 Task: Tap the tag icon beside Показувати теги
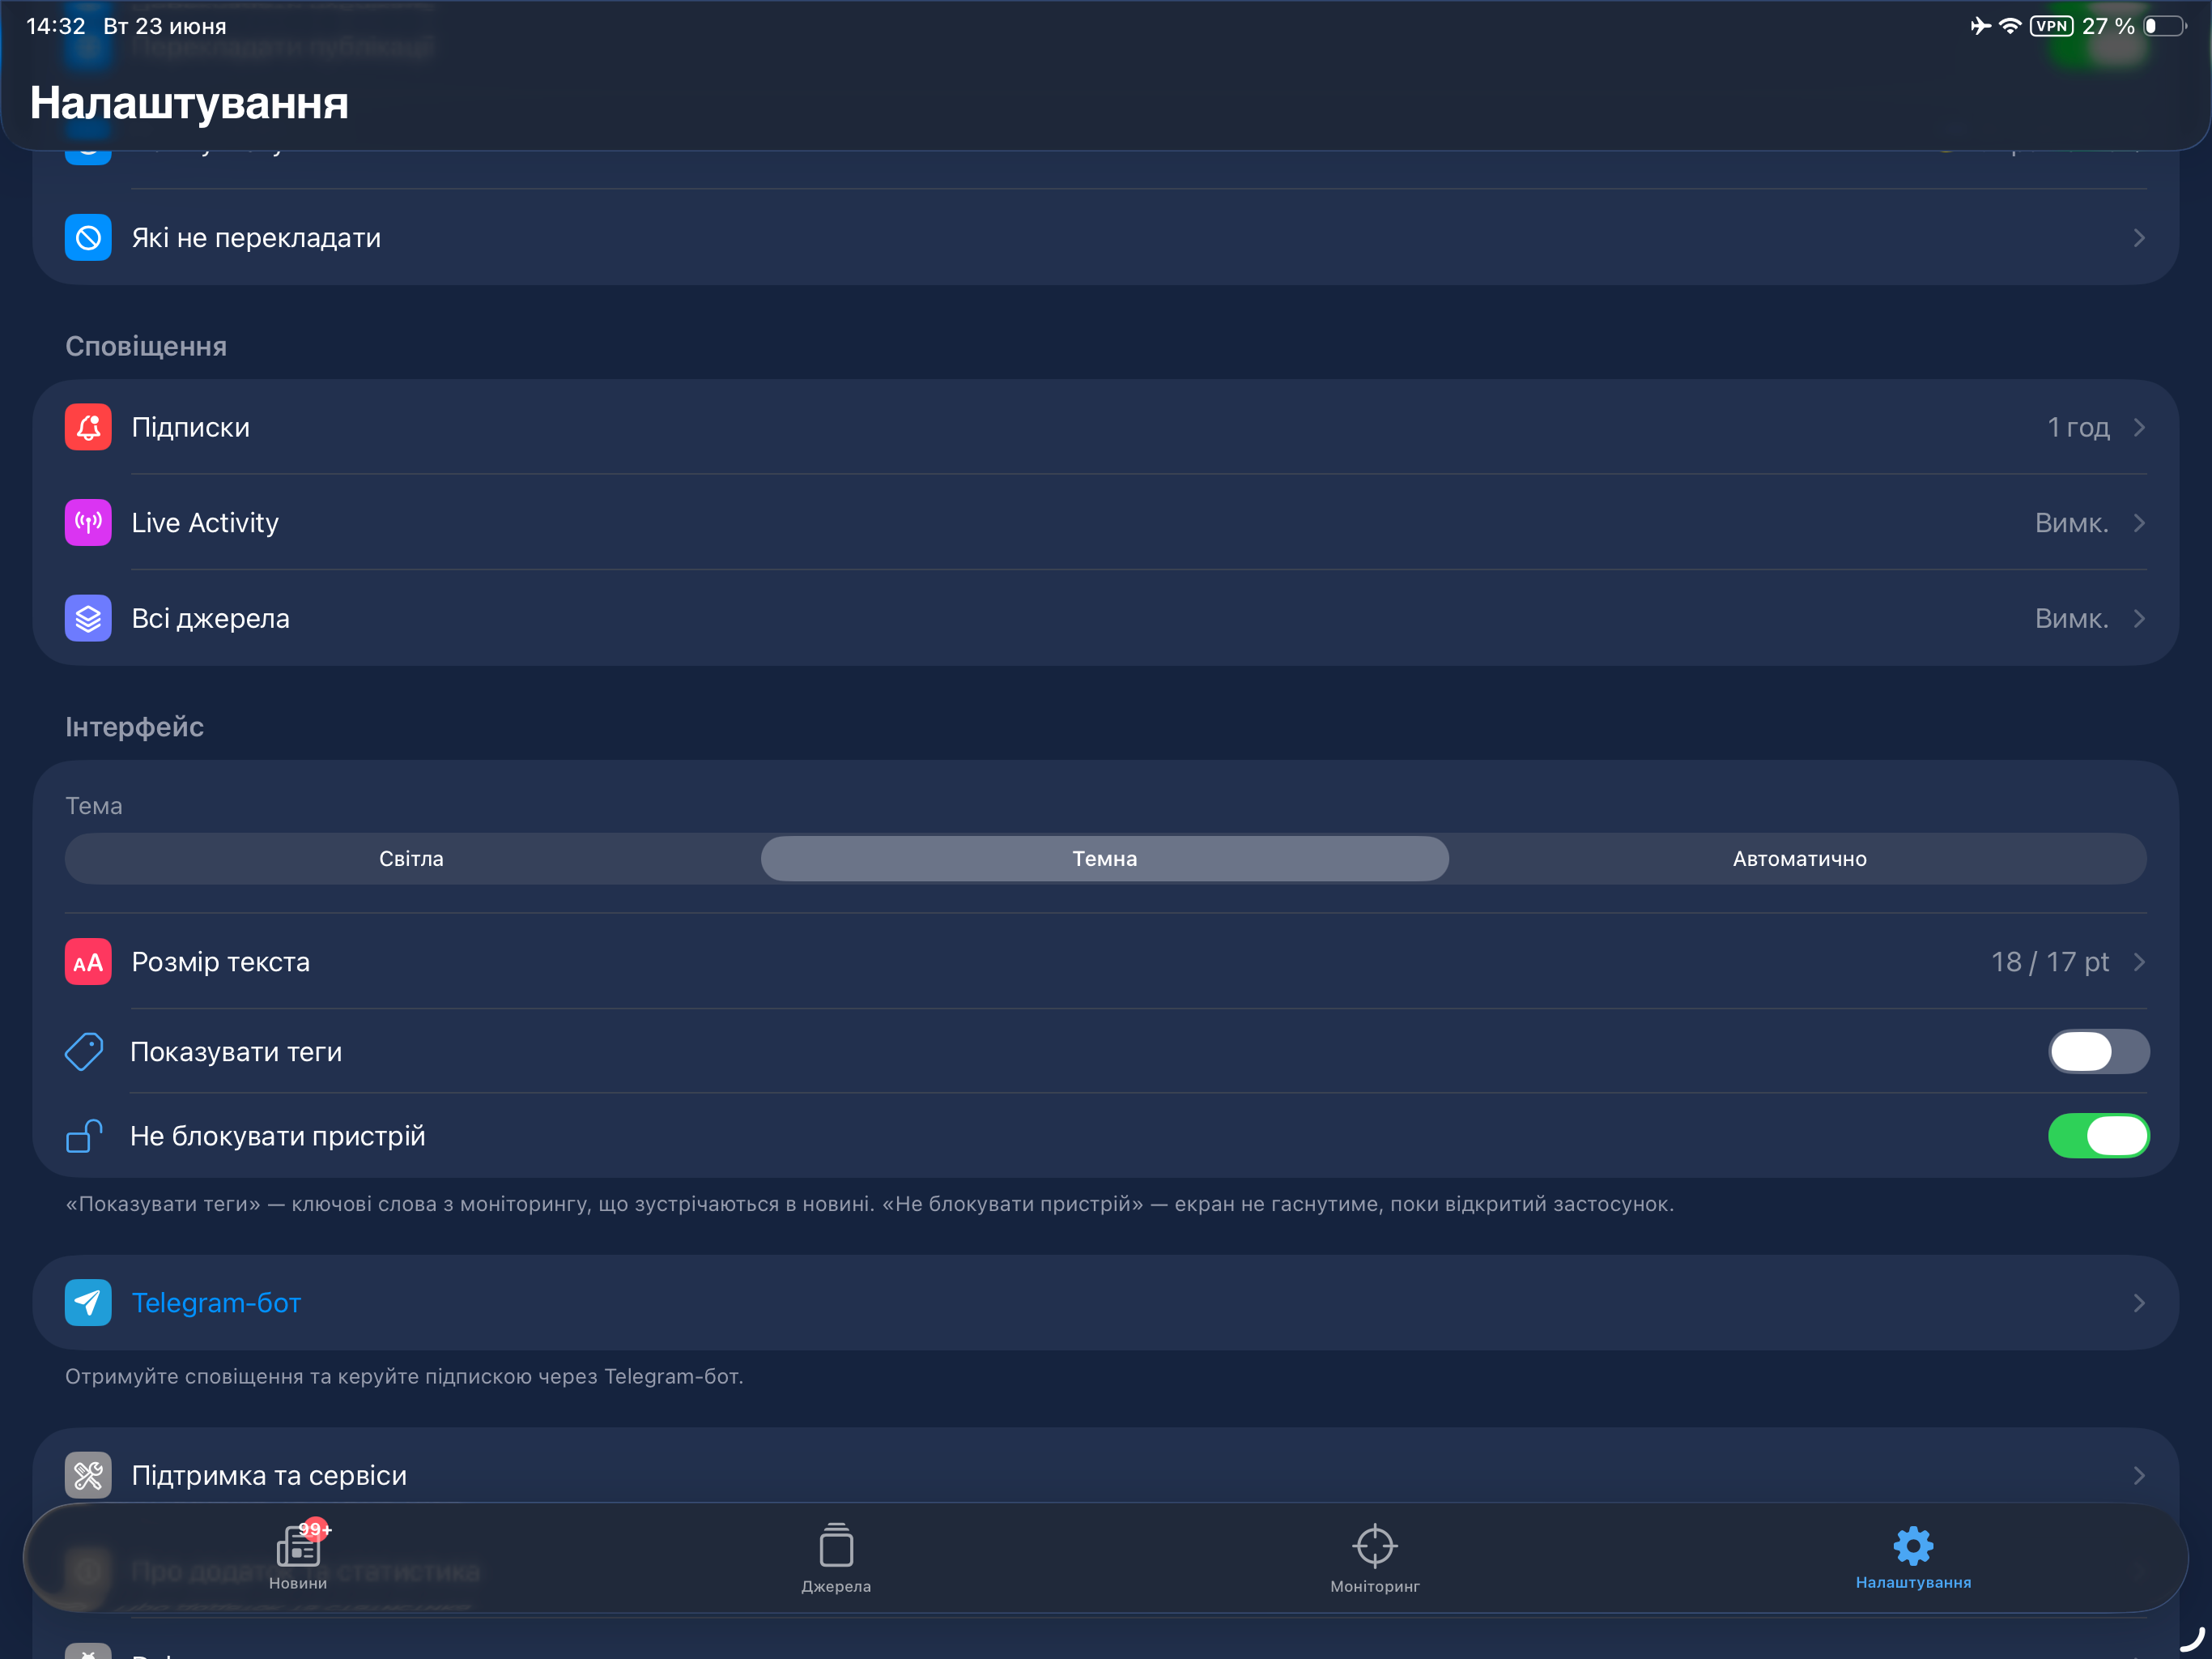point(85,1051)
